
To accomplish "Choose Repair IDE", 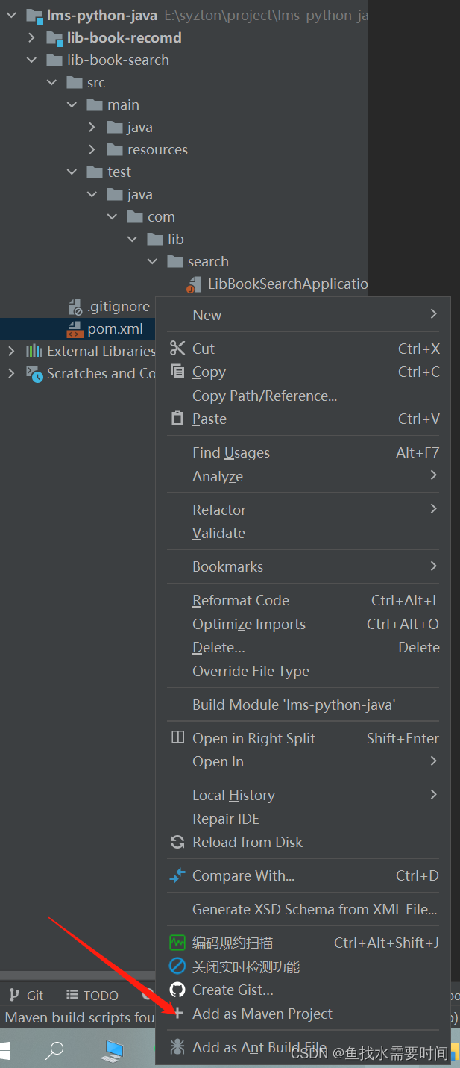I will (303, 819).
